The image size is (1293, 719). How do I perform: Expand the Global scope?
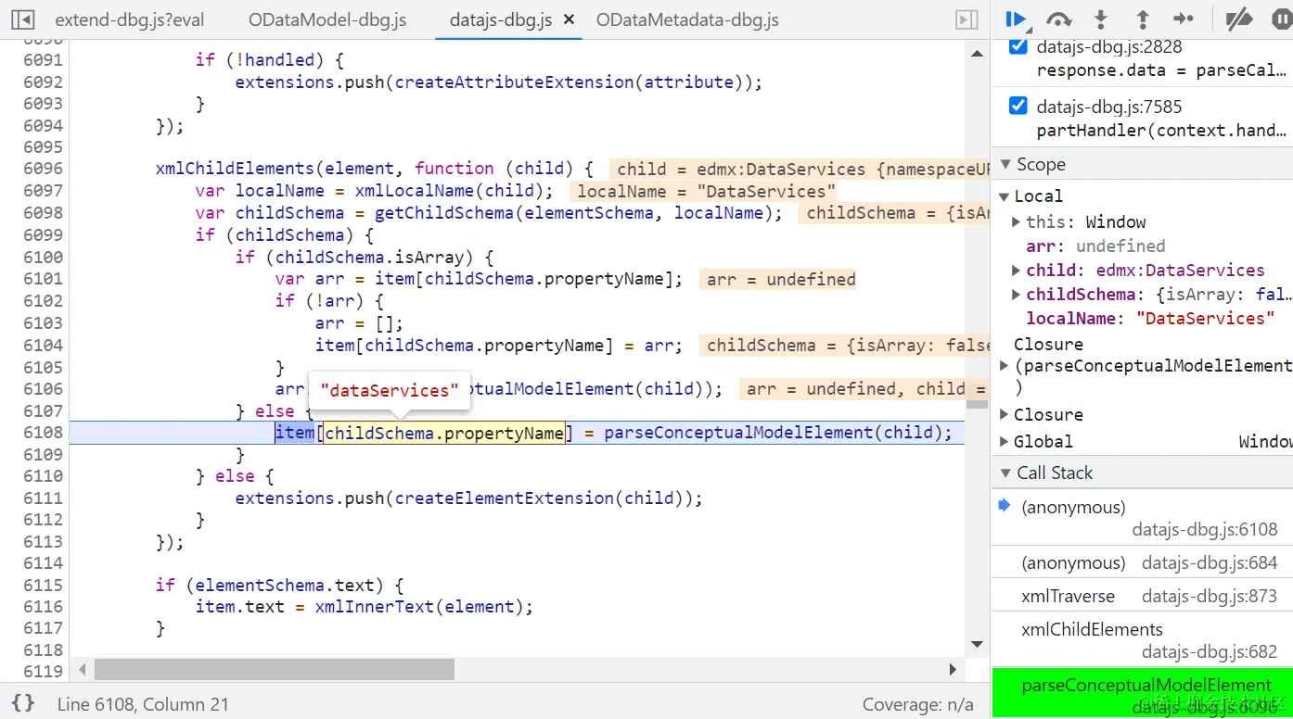coord(1005,441)
